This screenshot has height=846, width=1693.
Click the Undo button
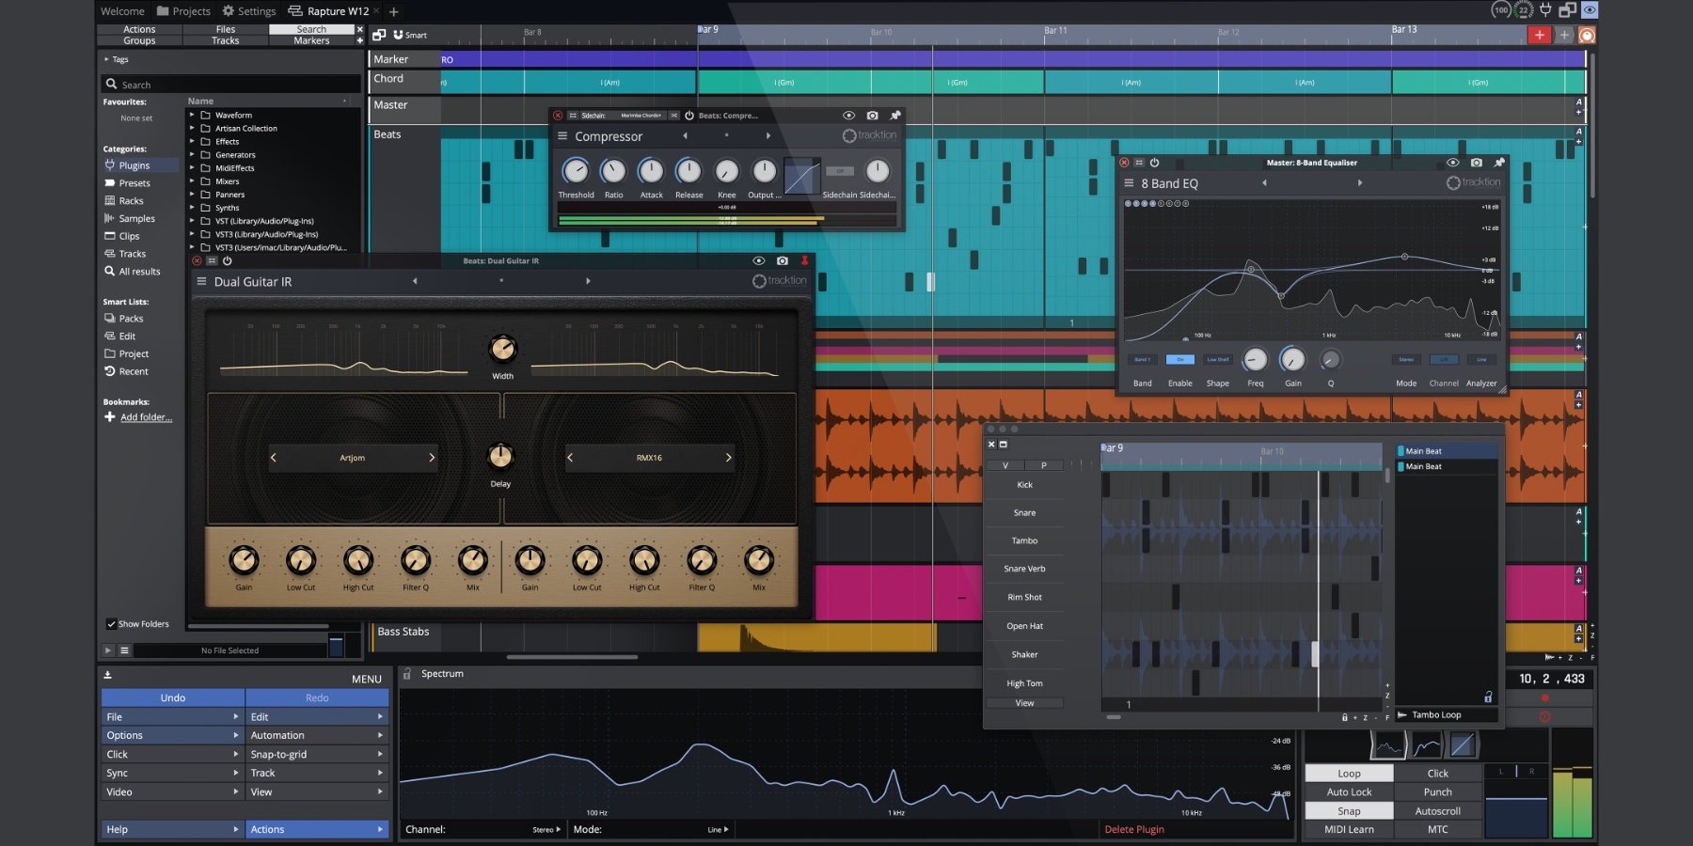click(173, 697)
